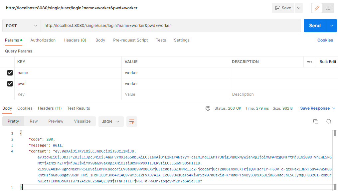Open column options three-dots icon
Image resolution: width=338 pixels, height=191 pixels.
pyautogui.click(x=310, y=62)
